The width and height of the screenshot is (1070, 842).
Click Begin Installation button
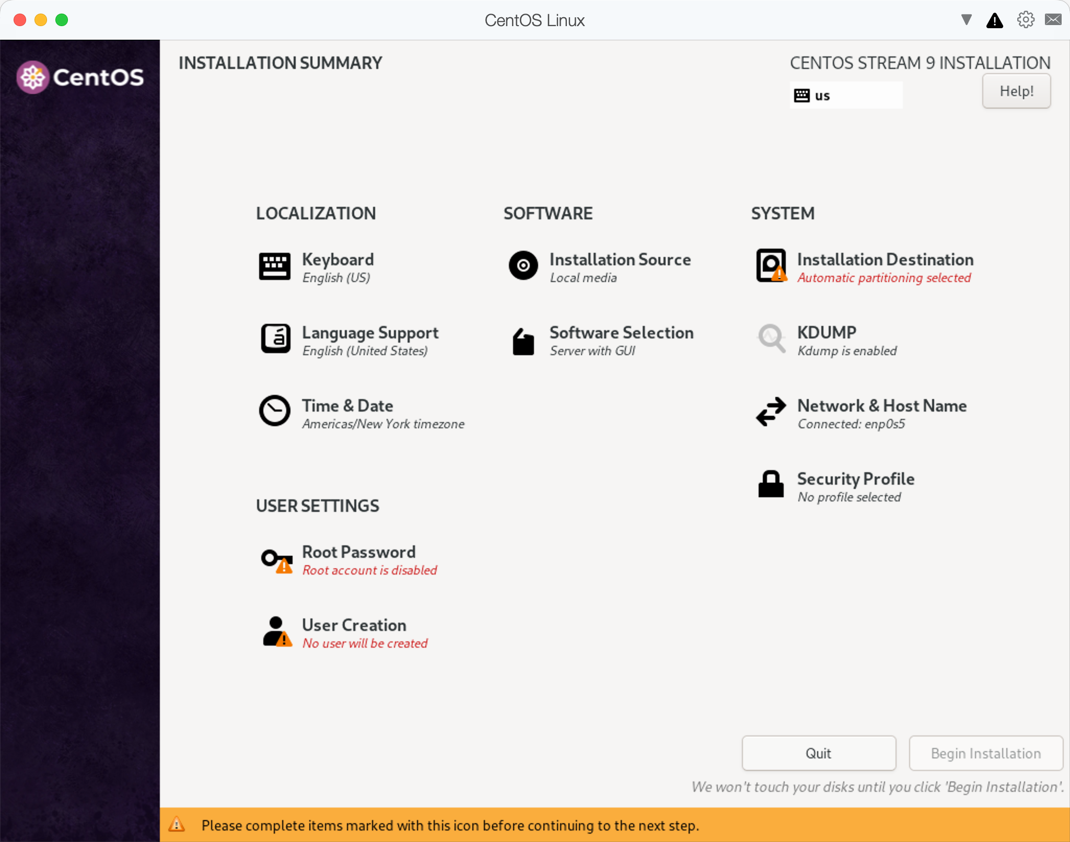coord(986,753)
